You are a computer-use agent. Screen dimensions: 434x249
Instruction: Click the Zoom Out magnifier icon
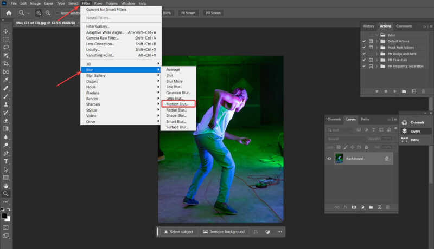pyautogui.click(x=48, y=13)
